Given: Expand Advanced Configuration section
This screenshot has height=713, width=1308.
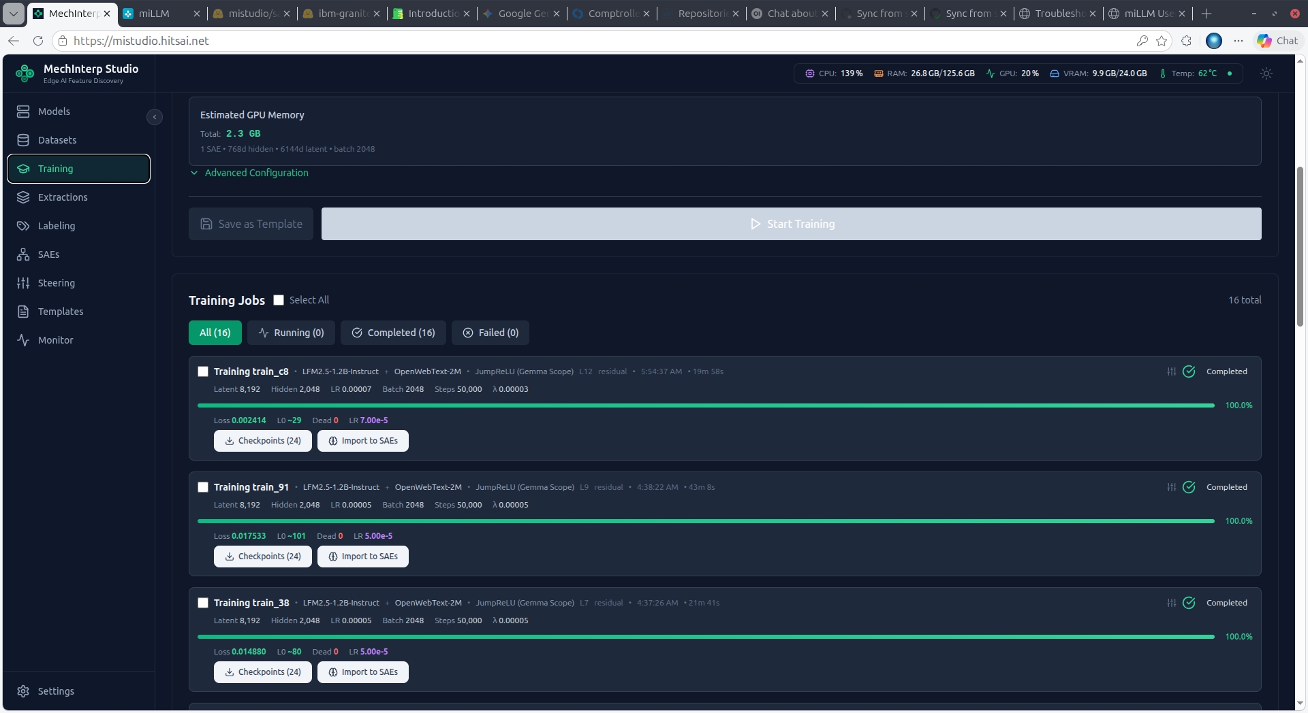Looking at the screenshot, I should point(249,173).
